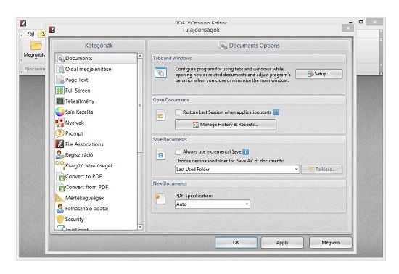Select the Kisegítő lehetőségek category
This screenshot has width=399, height=274.
[x=96, y=166]
